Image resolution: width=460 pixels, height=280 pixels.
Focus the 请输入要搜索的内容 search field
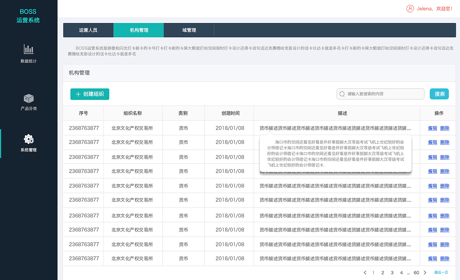click(381, 94)
